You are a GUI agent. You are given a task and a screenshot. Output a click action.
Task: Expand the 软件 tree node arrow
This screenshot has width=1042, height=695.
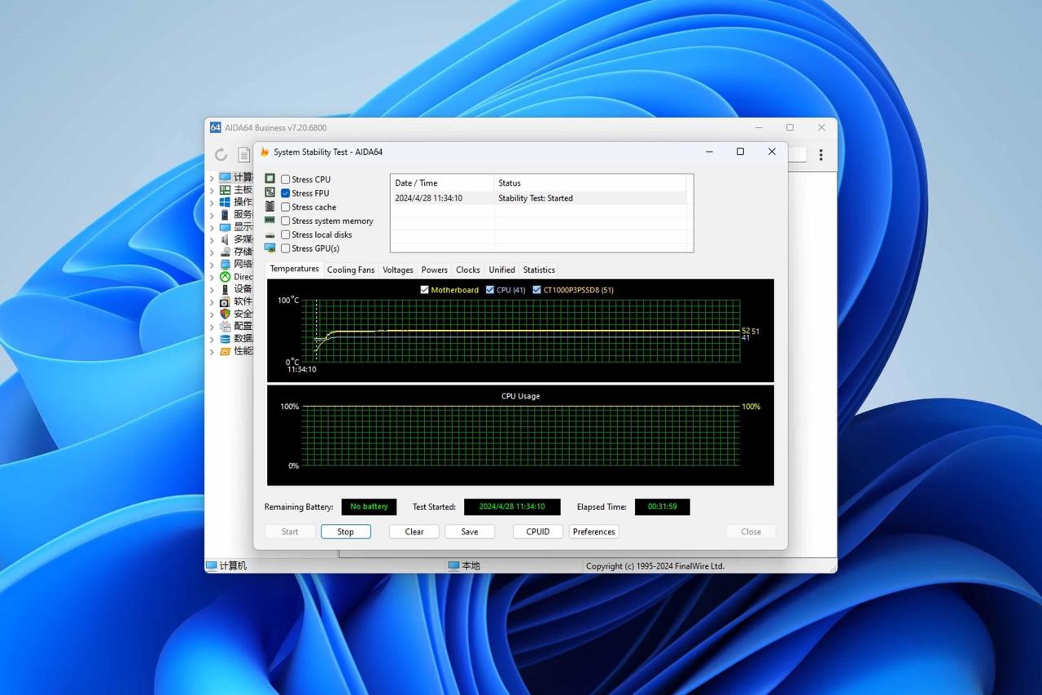point(212,301)
